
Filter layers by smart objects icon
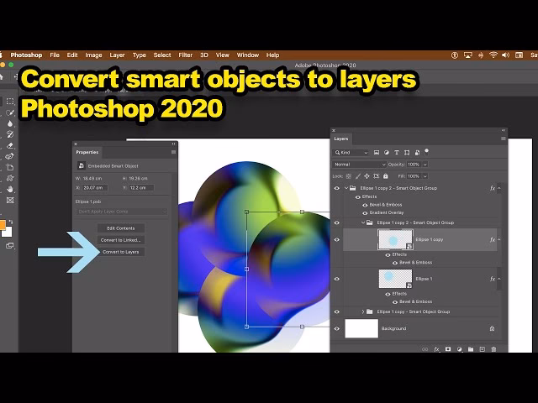417,153
